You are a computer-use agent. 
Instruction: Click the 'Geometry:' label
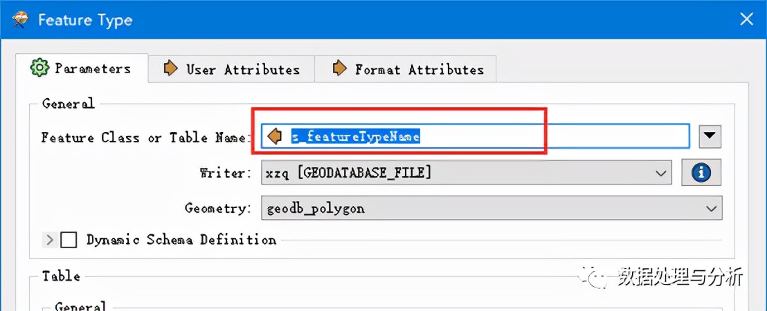(218, 209)
